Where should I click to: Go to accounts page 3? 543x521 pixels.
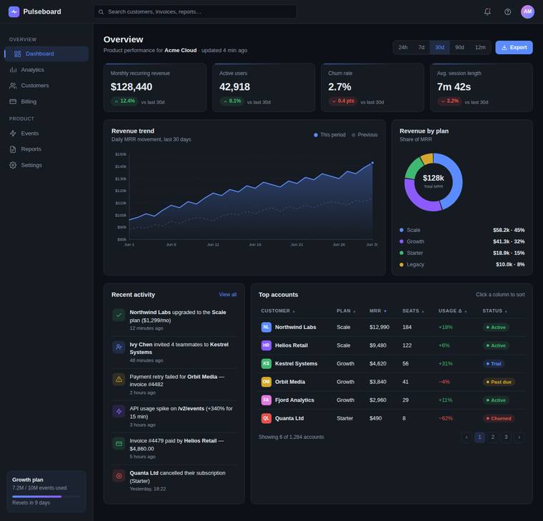point(506,437)
